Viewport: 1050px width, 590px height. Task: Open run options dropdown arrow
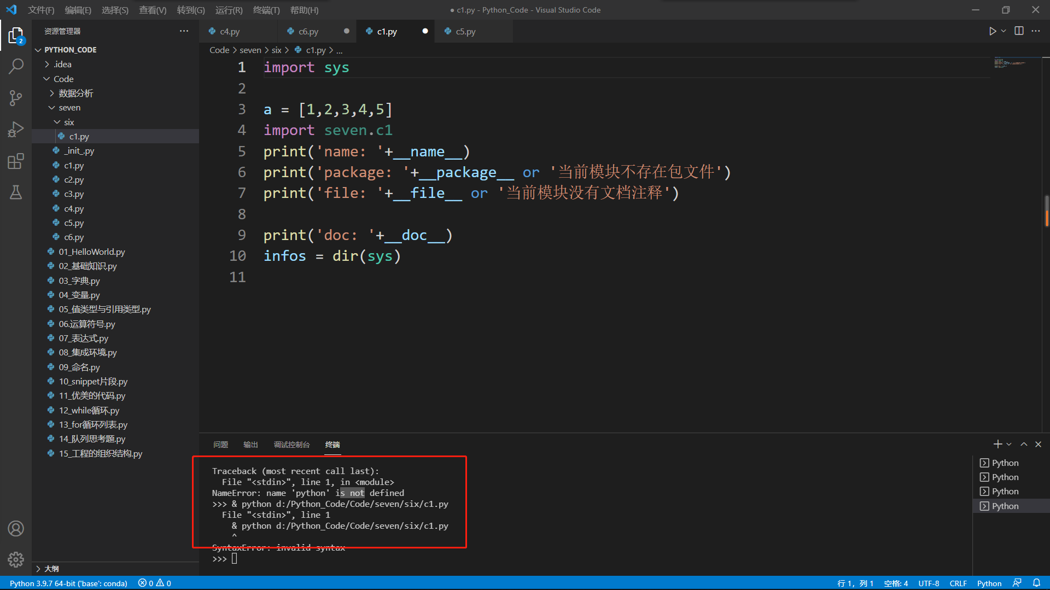(1004, 31)
